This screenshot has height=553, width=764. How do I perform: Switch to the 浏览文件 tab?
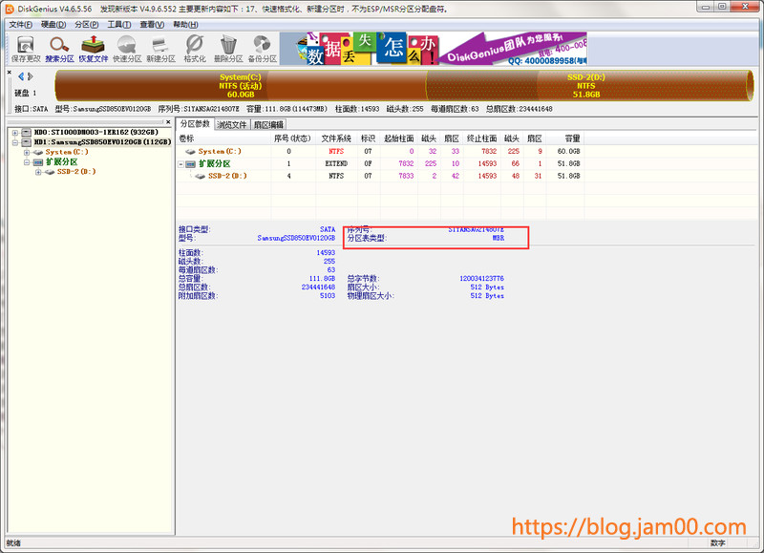(232, 124)
